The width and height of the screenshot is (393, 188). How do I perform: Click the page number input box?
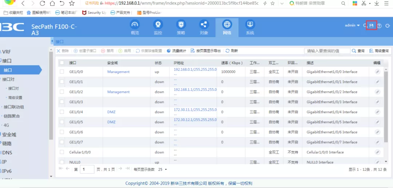(87, 169)
